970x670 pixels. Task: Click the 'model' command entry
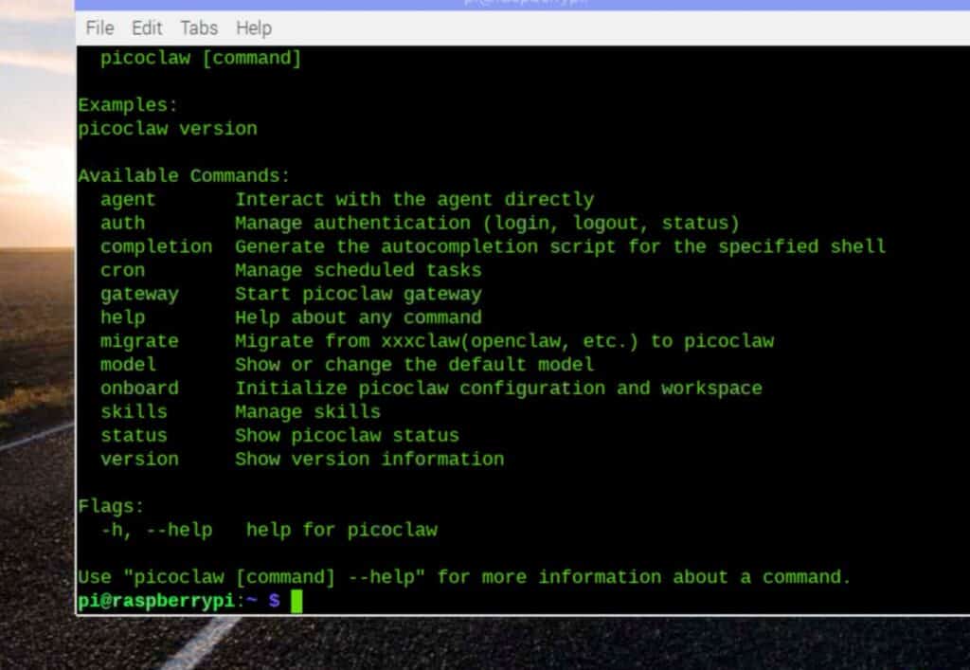click(x=127, y=364)
